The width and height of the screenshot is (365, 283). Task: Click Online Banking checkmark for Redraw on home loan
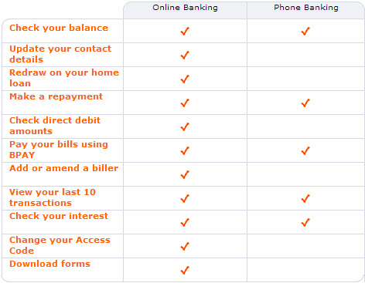pos(185,79)
